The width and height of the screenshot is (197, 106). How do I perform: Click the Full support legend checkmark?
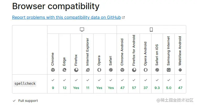tap(14, 101)
